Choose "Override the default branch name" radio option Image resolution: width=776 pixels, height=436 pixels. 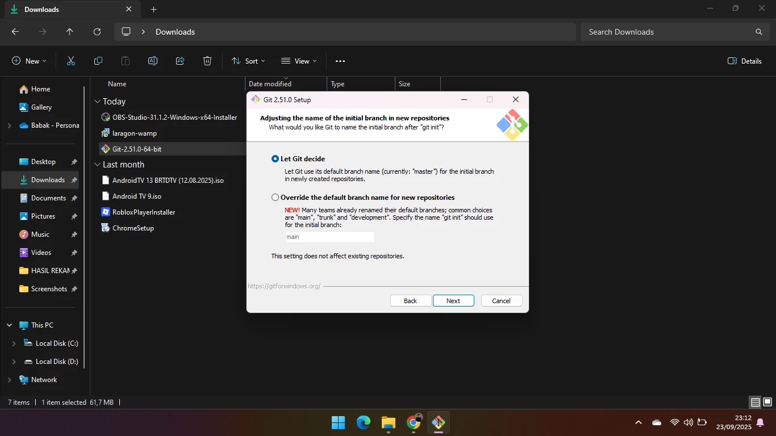pos(276,198)
